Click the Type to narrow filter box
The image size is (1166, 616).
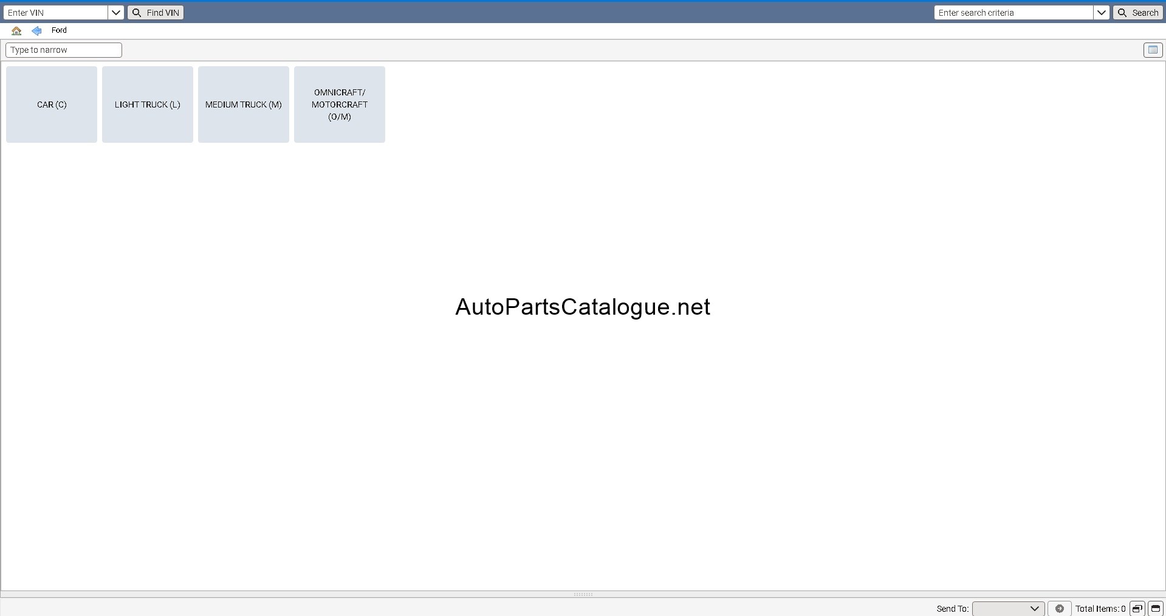(x=64, y=50)
